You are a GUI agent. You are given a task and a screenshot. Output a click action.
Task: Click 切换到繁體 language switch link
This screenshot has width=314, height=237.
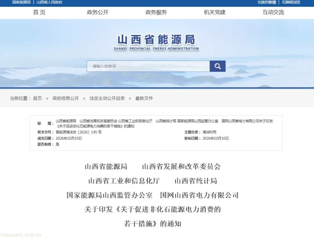pos(267,2)
